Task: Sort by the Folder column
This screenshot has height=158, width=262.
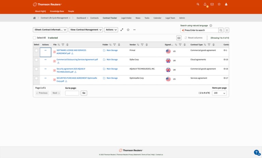Action: pos(110,45)
